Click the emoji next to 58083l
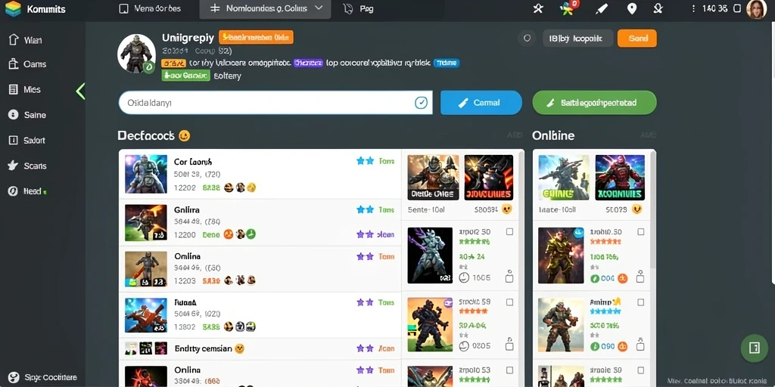The height and width of the screenshot is (387, 775). click(506, 209)
